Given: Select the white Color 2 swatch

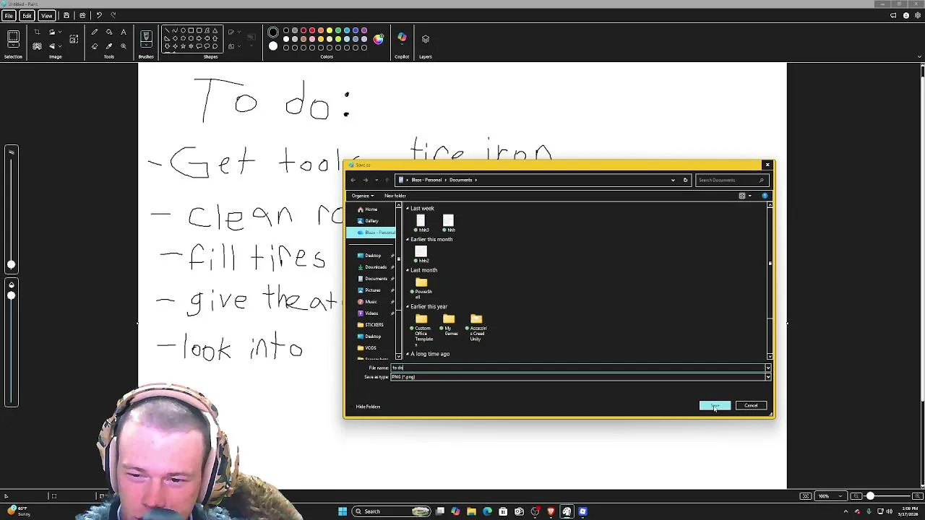Looking at the screenshot, I should 273,46.
